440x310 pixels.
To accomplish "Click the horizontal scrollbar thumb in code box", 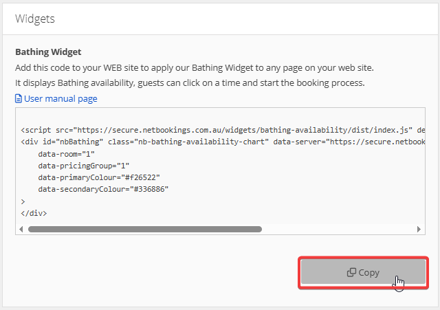I will coord(145,229).
